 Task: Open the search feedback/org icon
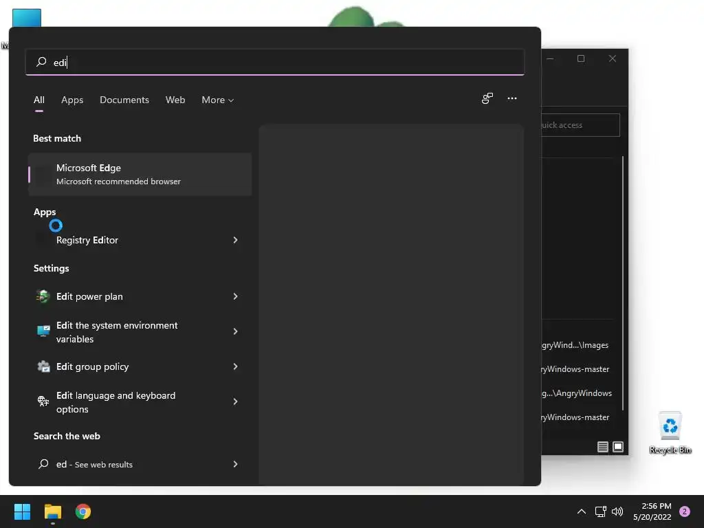click(487, 98)
